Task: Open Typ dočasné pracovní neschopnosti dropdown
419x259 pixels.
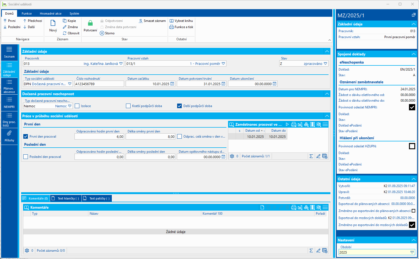Action: pos(70,106)
